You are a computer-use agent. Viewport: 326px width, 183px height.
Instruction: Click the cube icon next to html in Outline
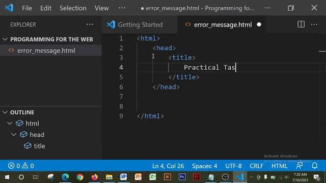19,123
